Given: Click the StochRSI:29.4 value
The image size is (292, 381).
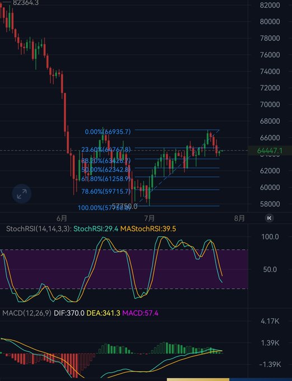Looking at the screenshot, I should [96, 229].
